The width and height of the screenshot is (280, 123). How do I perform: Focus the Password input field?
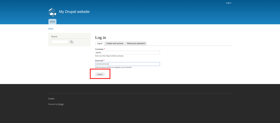(127, 64)
